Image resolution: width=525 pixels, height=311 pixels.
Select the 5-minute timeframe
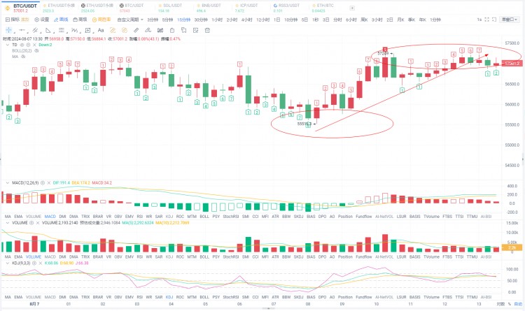[x=167, y=20]
